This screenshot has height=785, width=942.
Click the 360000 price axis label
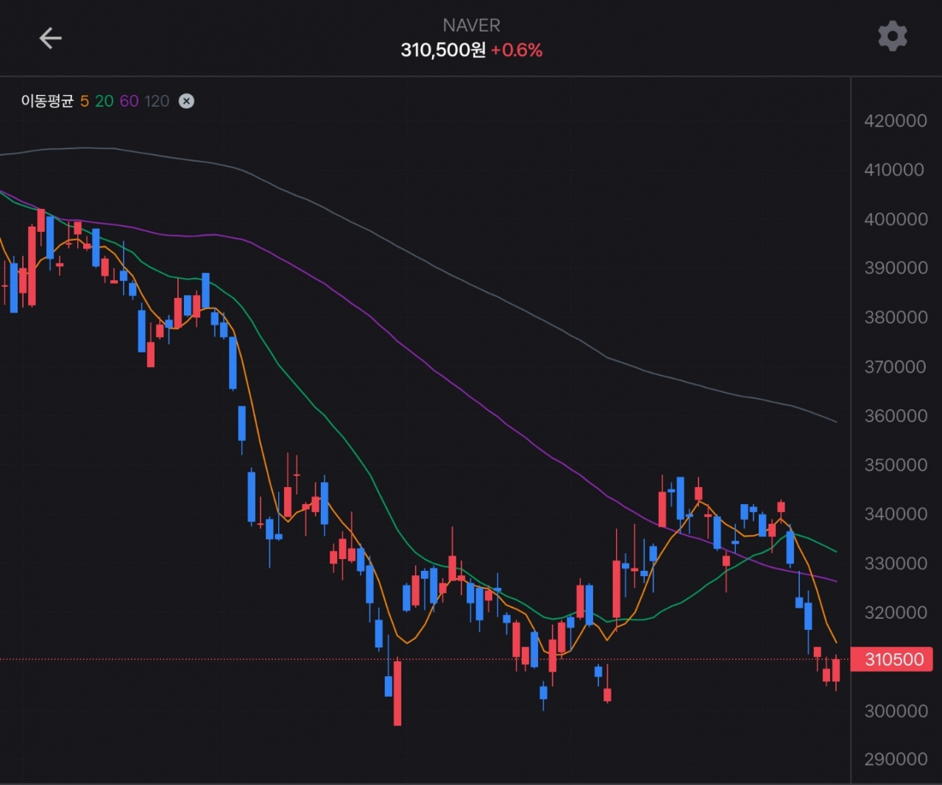(x=896, y=416)
